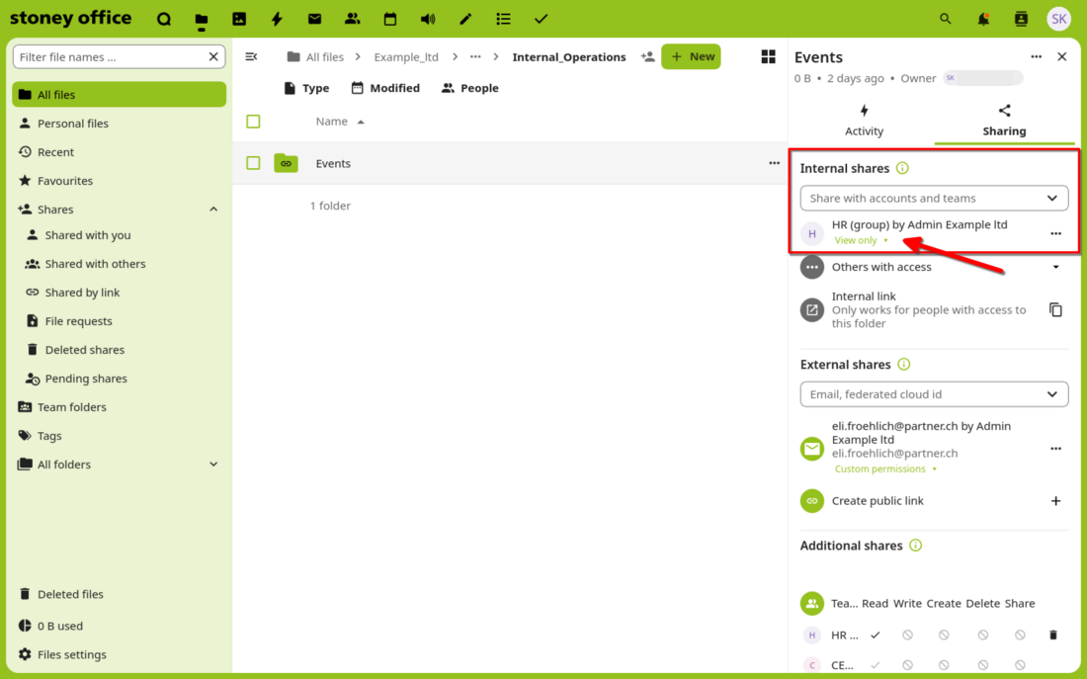
Task: Toggle the HR Read permission checkmark
Action: (875, 636)
